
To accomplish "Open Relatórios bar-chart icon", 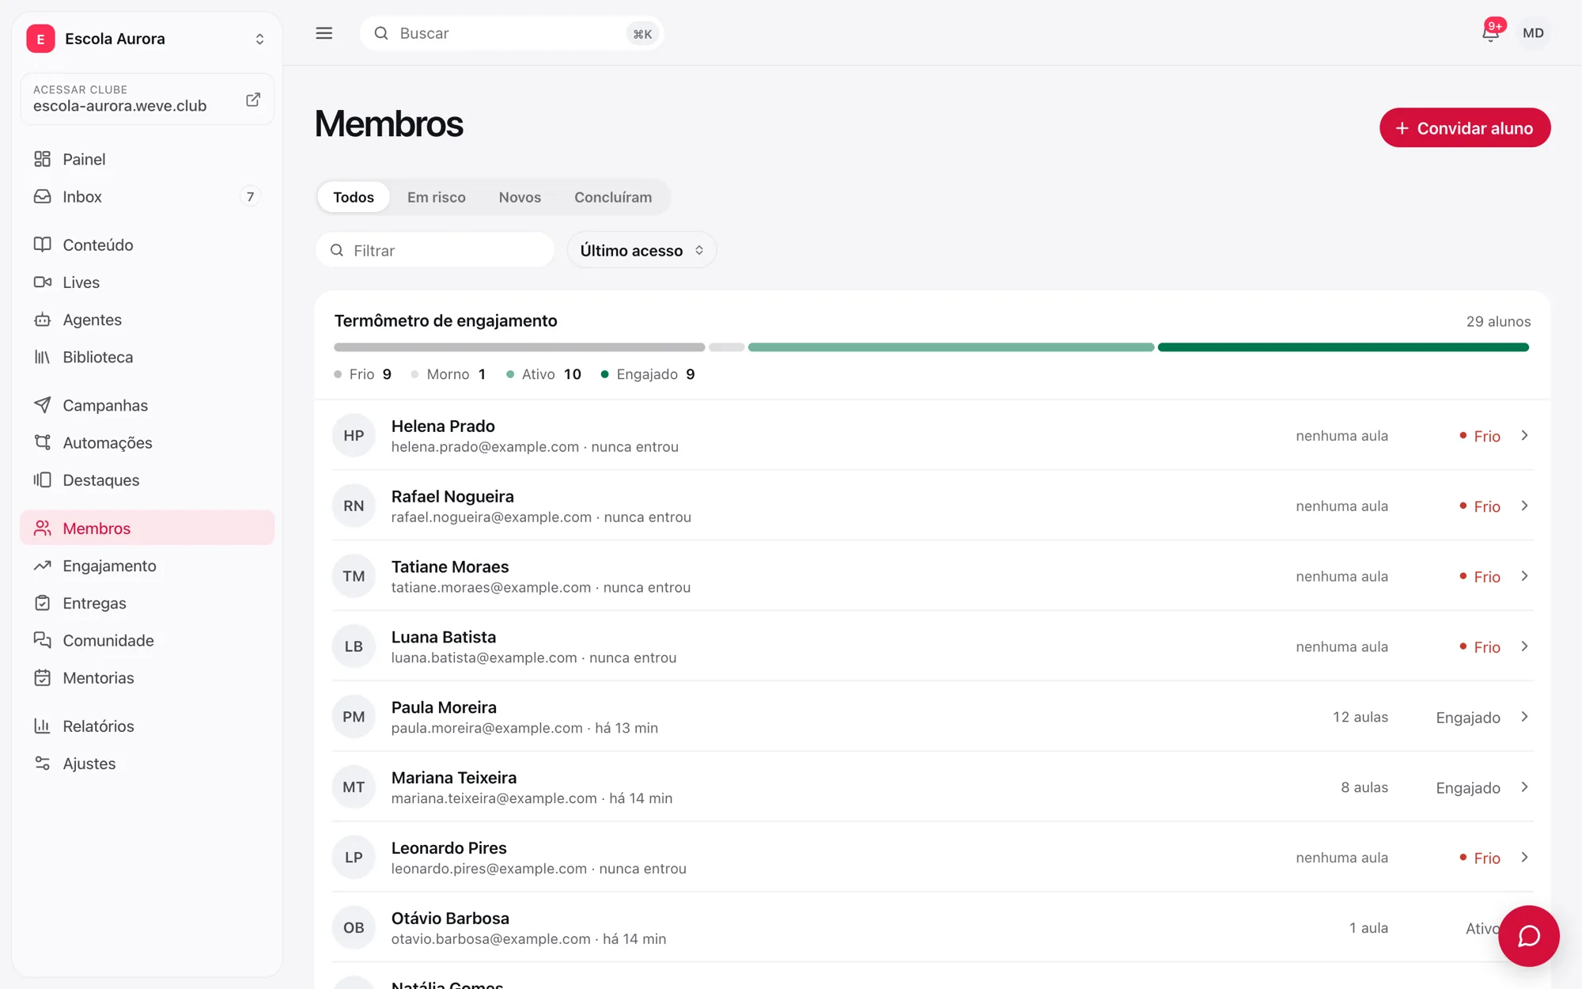I will point(43,726).
